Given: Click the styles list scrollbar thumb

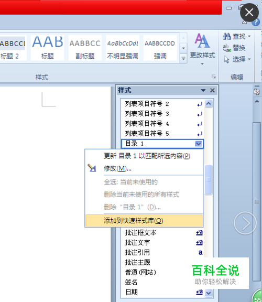Looking at the screenshot, I should (209, 180).
